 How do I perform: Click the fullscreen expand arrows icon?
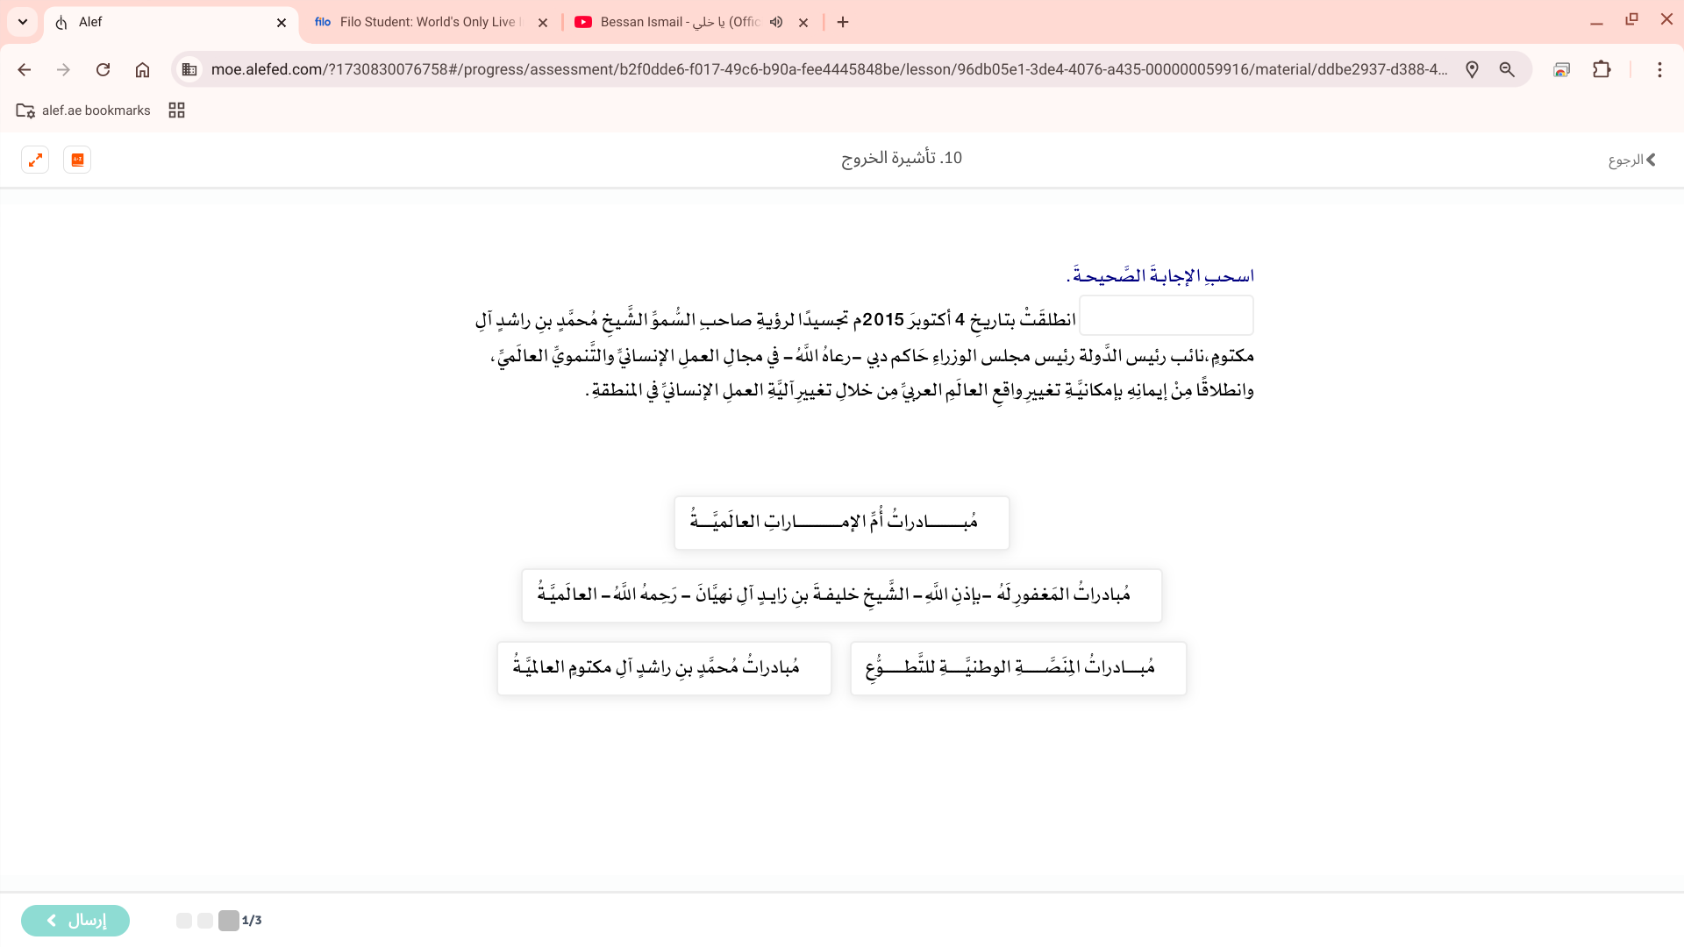pyautogui.click(x=35, y=160)
